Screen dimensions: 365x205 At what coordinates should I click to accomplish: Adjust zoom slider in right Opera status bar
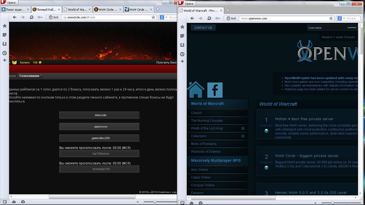coord(332,203)
